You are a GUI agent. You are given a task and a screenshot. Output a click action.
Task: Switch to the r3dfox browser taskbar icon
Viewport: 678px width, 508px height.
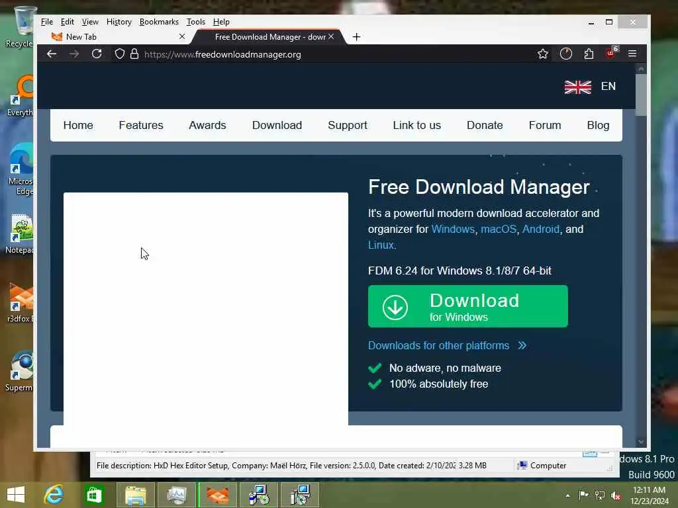pos(217,495)
